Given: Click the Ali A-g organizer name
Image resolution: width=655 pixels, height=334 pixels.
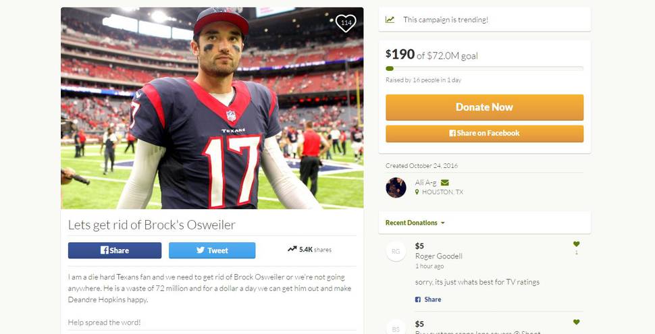Looking at the screenshot, I should tap(425, 182).
